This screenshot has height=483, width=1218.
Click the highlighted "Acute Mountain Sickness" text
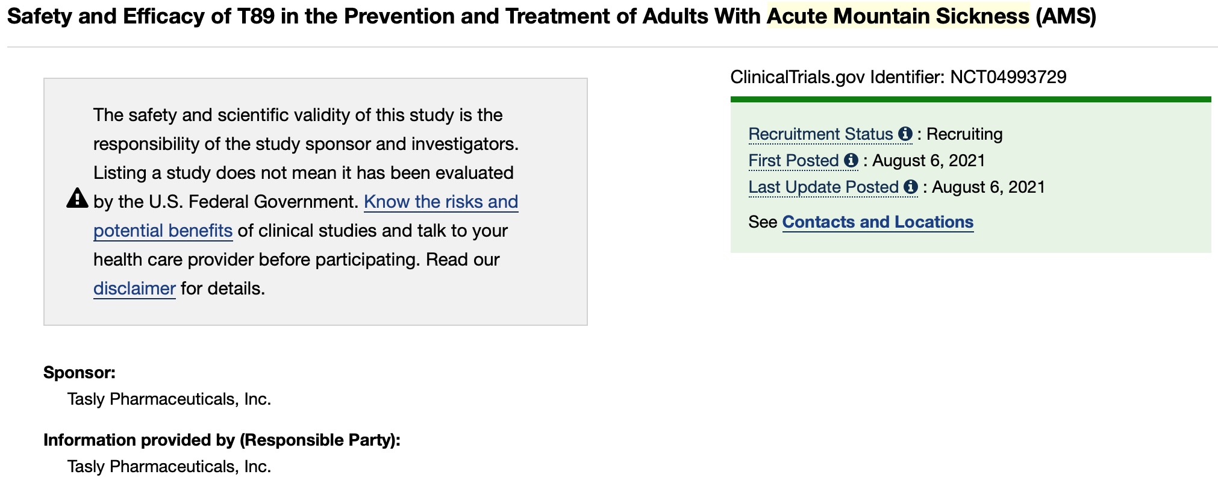[x=898, y=16]
